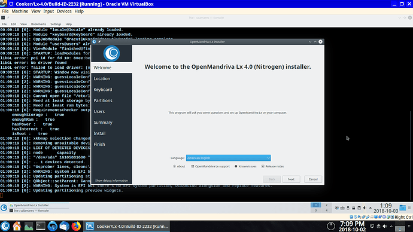Open VirtualBox View menu

pos(35,11)
